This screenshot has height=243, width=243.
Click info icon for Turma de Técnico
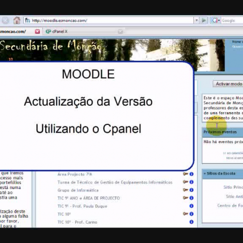coord(191,182)
